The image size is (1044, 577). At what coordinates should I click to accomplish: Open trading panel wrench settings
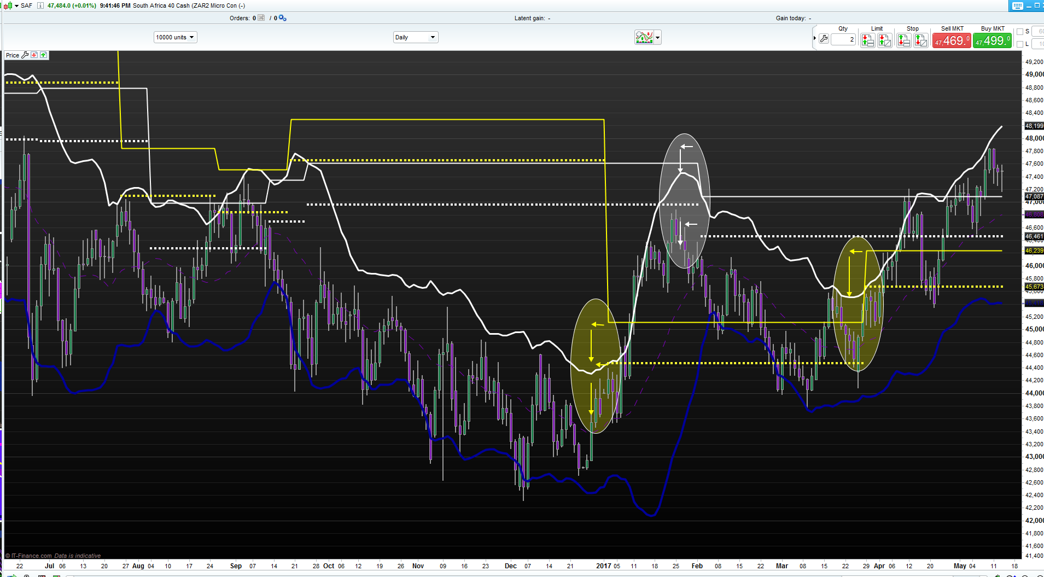tap(824, 39)
